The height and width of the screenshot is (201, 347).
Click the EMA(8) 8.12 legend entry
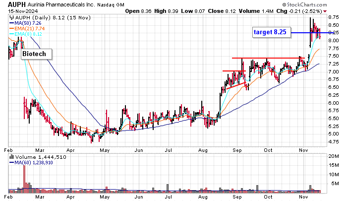click(x=28, y=34)
